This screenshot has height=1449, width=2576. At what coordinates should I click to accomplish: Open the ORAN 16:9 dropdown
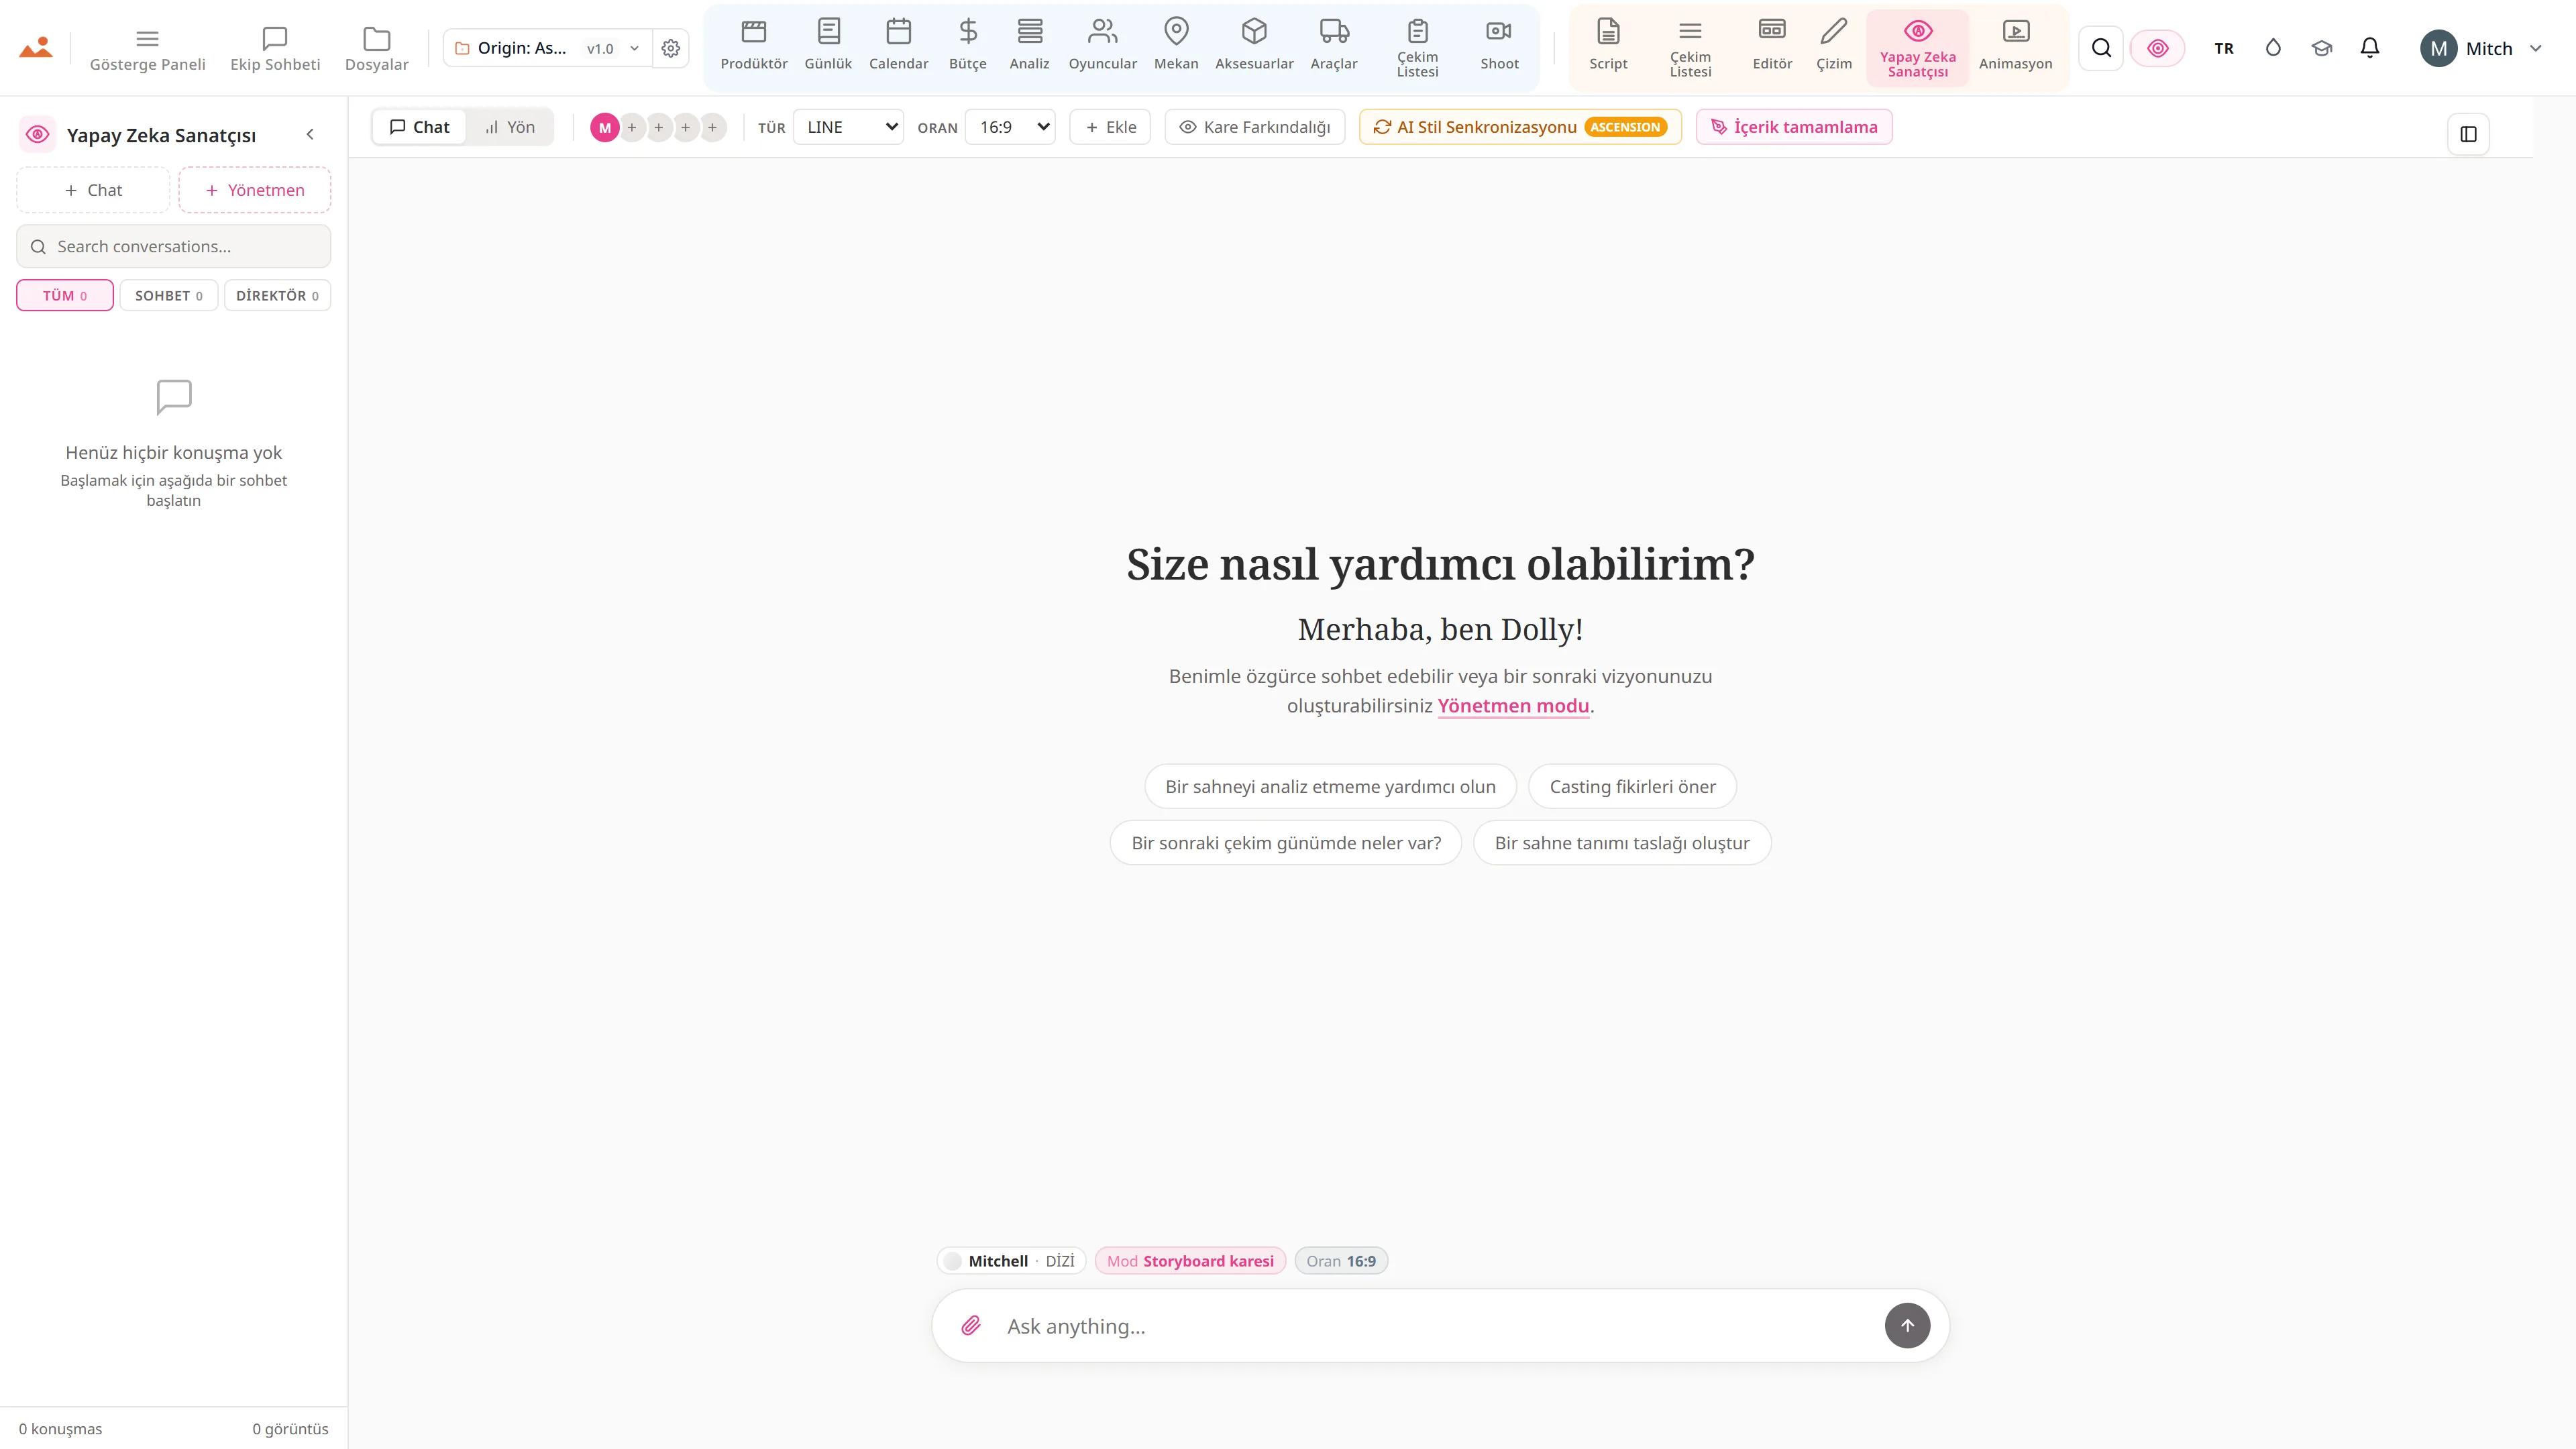tap(1010, 127)
